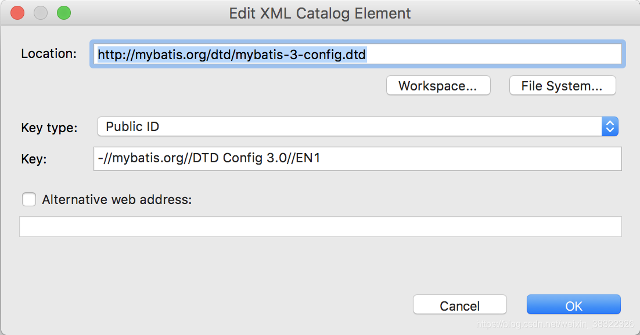Open the Workspace... browse button
The width and height of the screenshot is (640, 335).
(438, 86)
